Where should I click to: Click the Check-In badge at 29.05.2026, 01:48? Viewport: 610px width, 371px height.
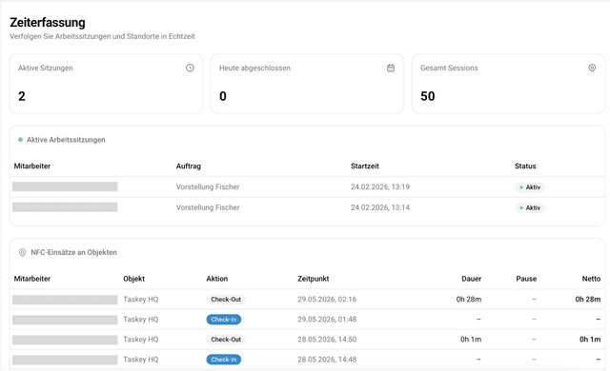click(224, 320)
